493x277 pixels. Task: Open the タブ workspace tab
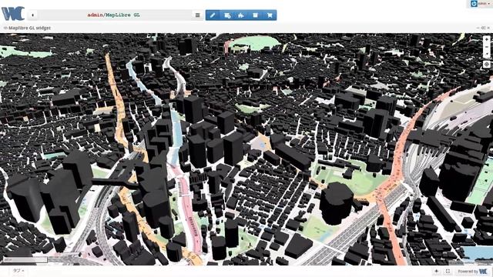18,271
